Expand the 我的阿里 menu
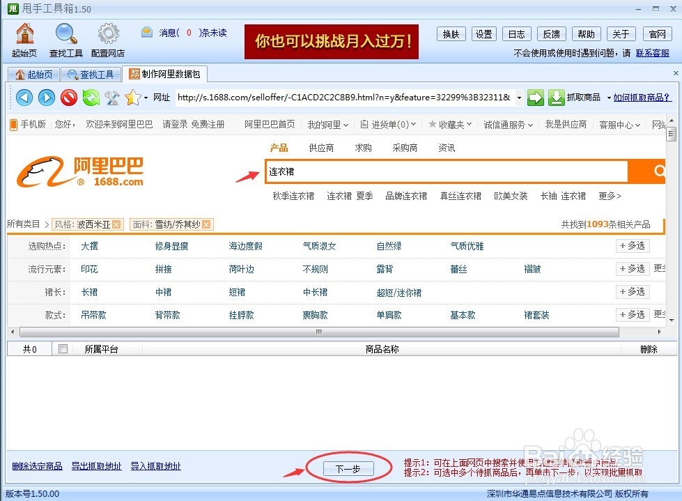The image size is (682, 501). click(x=328, y=125)
